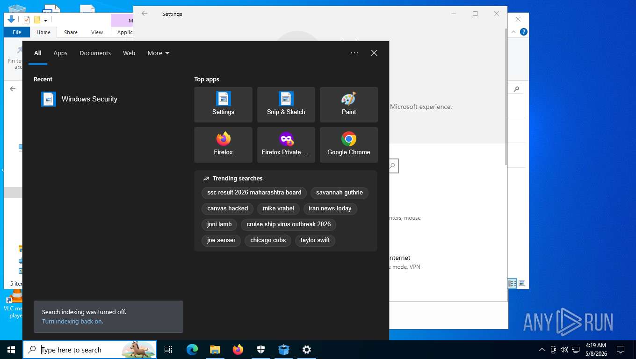Search trending mike vrabel

click(x=278, y=208)
